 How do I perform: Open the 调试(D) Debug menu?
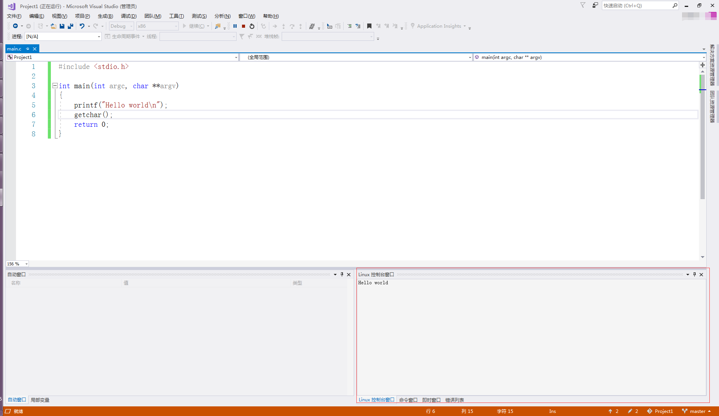[x=128, y=16]
